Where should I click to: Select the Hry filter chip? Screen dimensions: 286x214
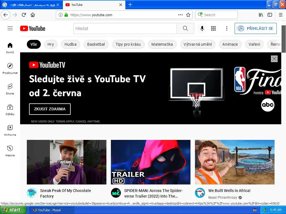(51, 44)
